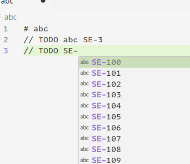
Task: Pick the SE-108 suggestion entry
Action: [134, 149]
